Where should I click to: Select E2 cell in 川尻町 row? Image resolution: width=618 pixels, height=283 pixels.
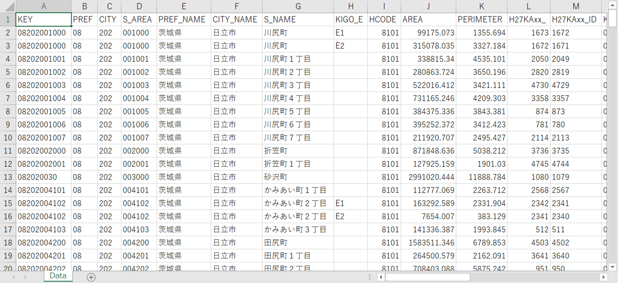point(351,46)
